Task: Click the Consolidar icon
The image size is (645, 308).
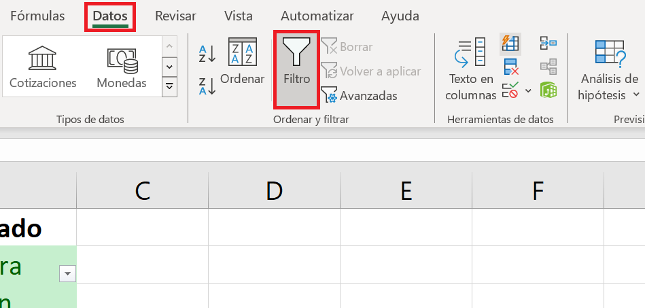Action: [548, 44]
